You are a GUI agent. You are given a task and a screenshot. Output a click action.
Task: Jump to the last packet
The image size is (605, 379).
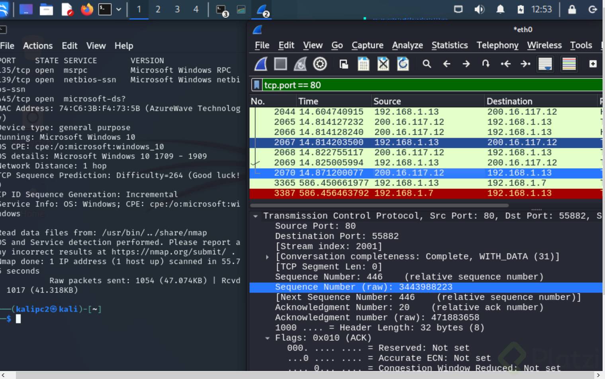coord(525,64)
